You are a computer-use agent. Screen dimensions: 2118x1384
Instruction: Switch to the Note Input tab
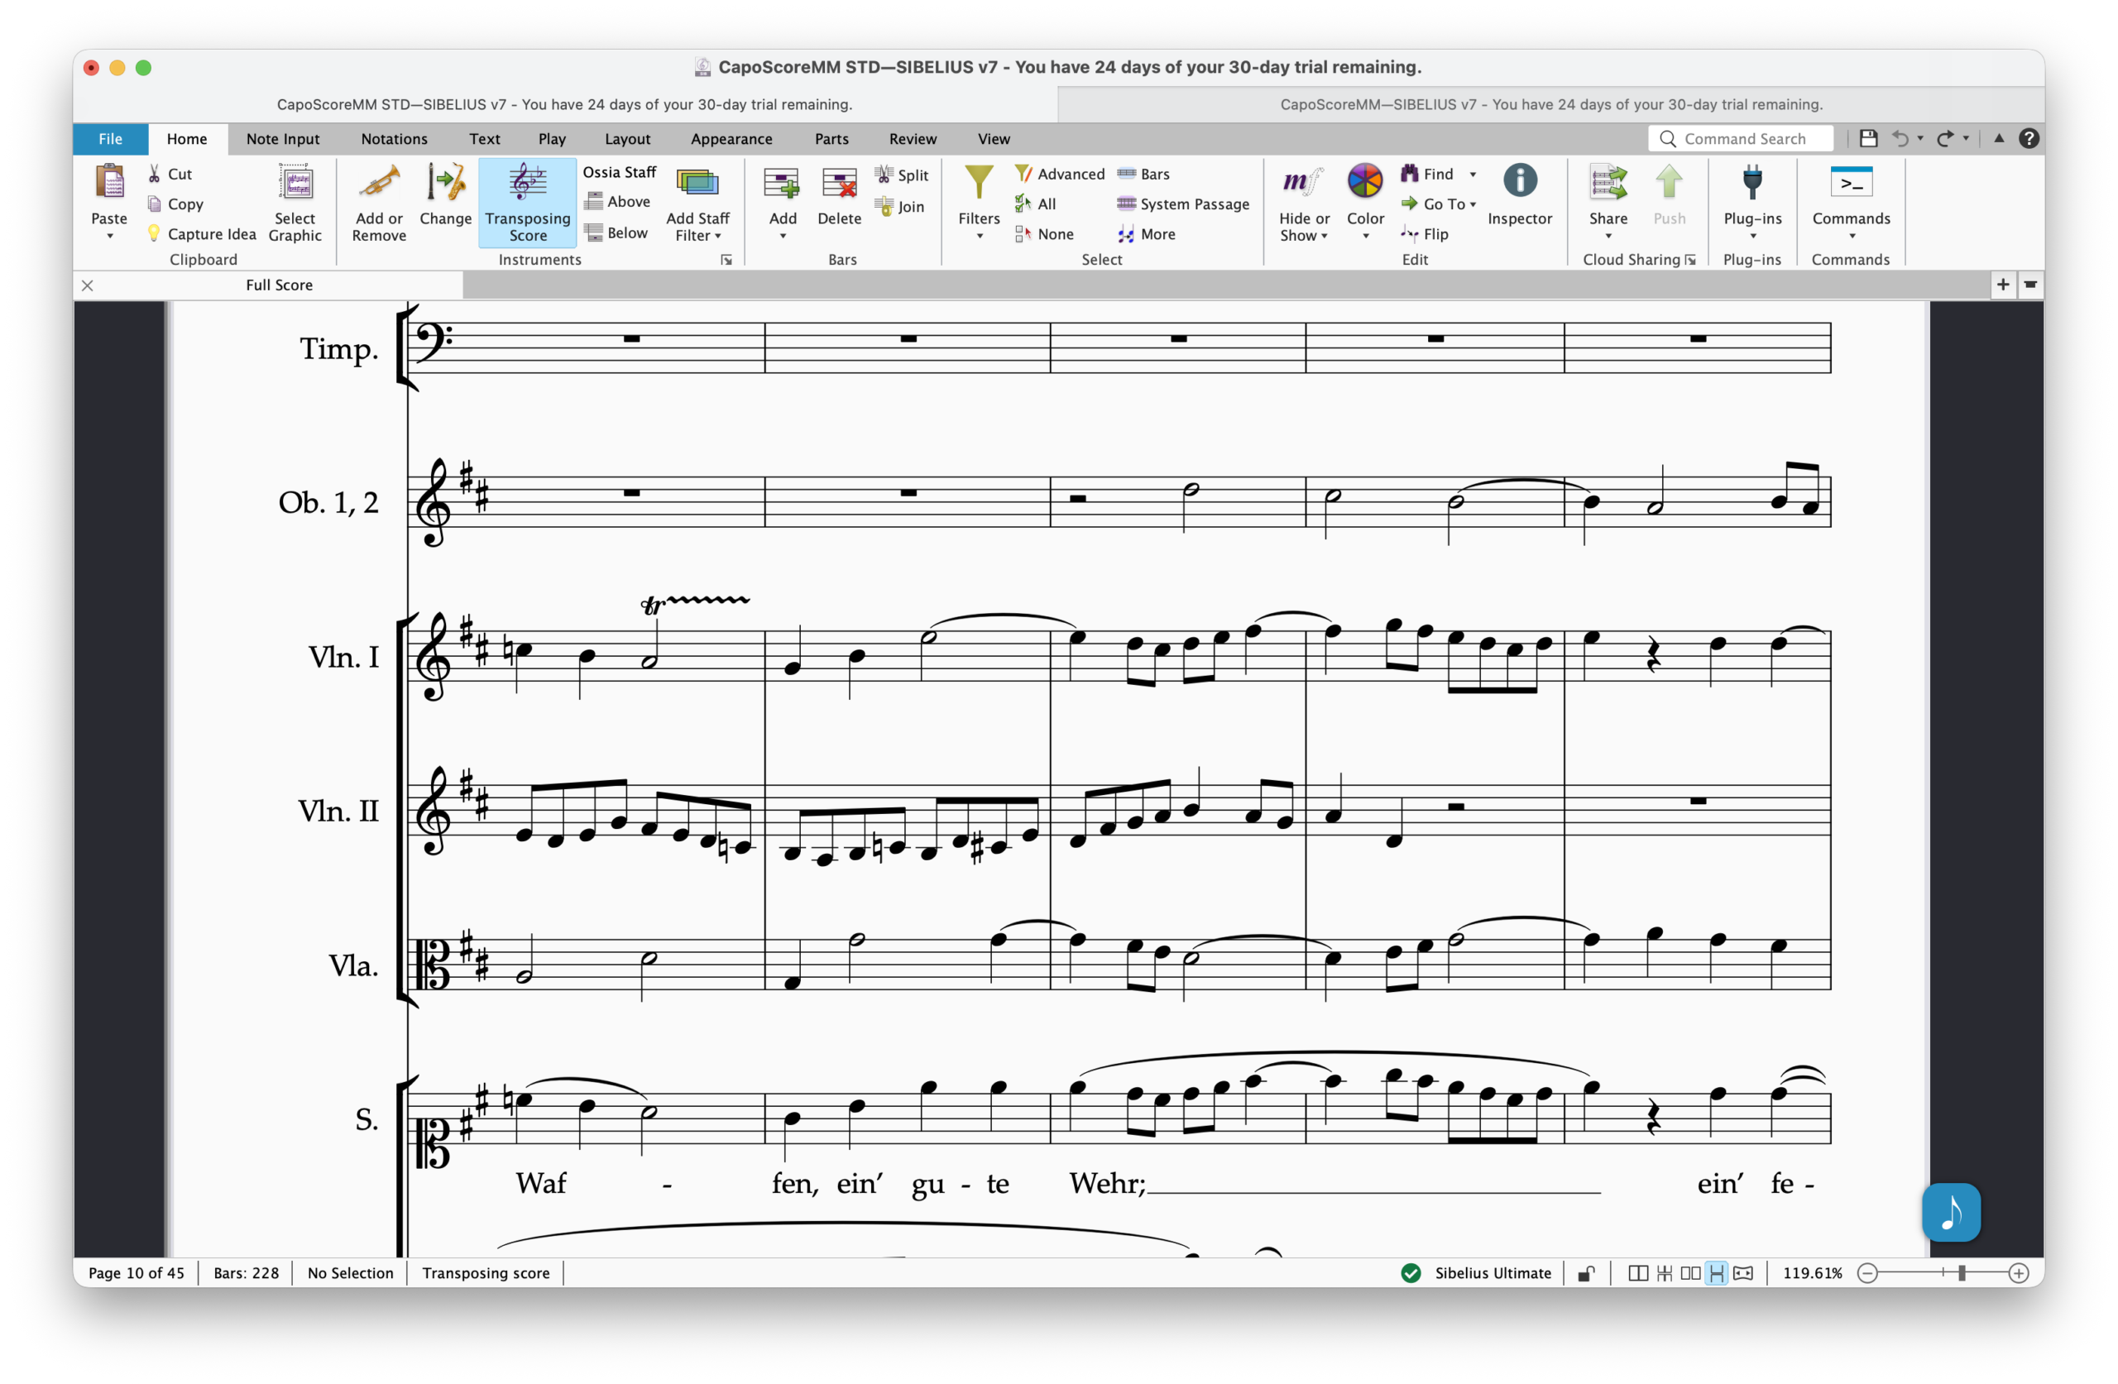point(282,139)
